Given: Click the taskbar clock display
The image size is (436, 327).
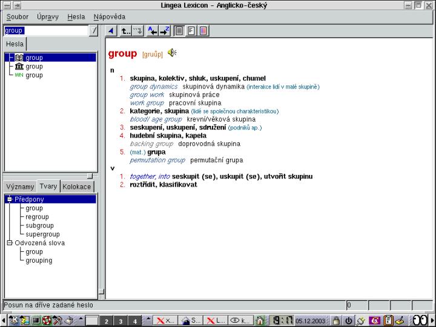Looking at the screenshot, I should pyautogui.click(x=282, y=320).
